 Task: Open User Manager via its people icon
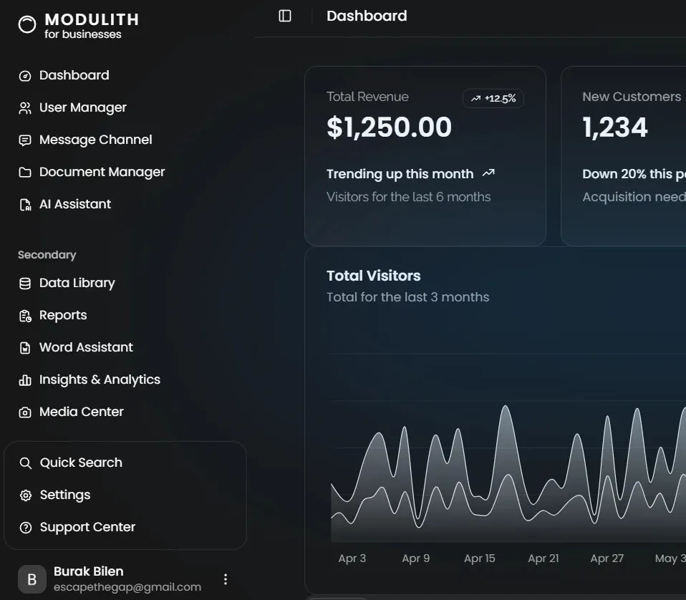(x=25, y=107)
